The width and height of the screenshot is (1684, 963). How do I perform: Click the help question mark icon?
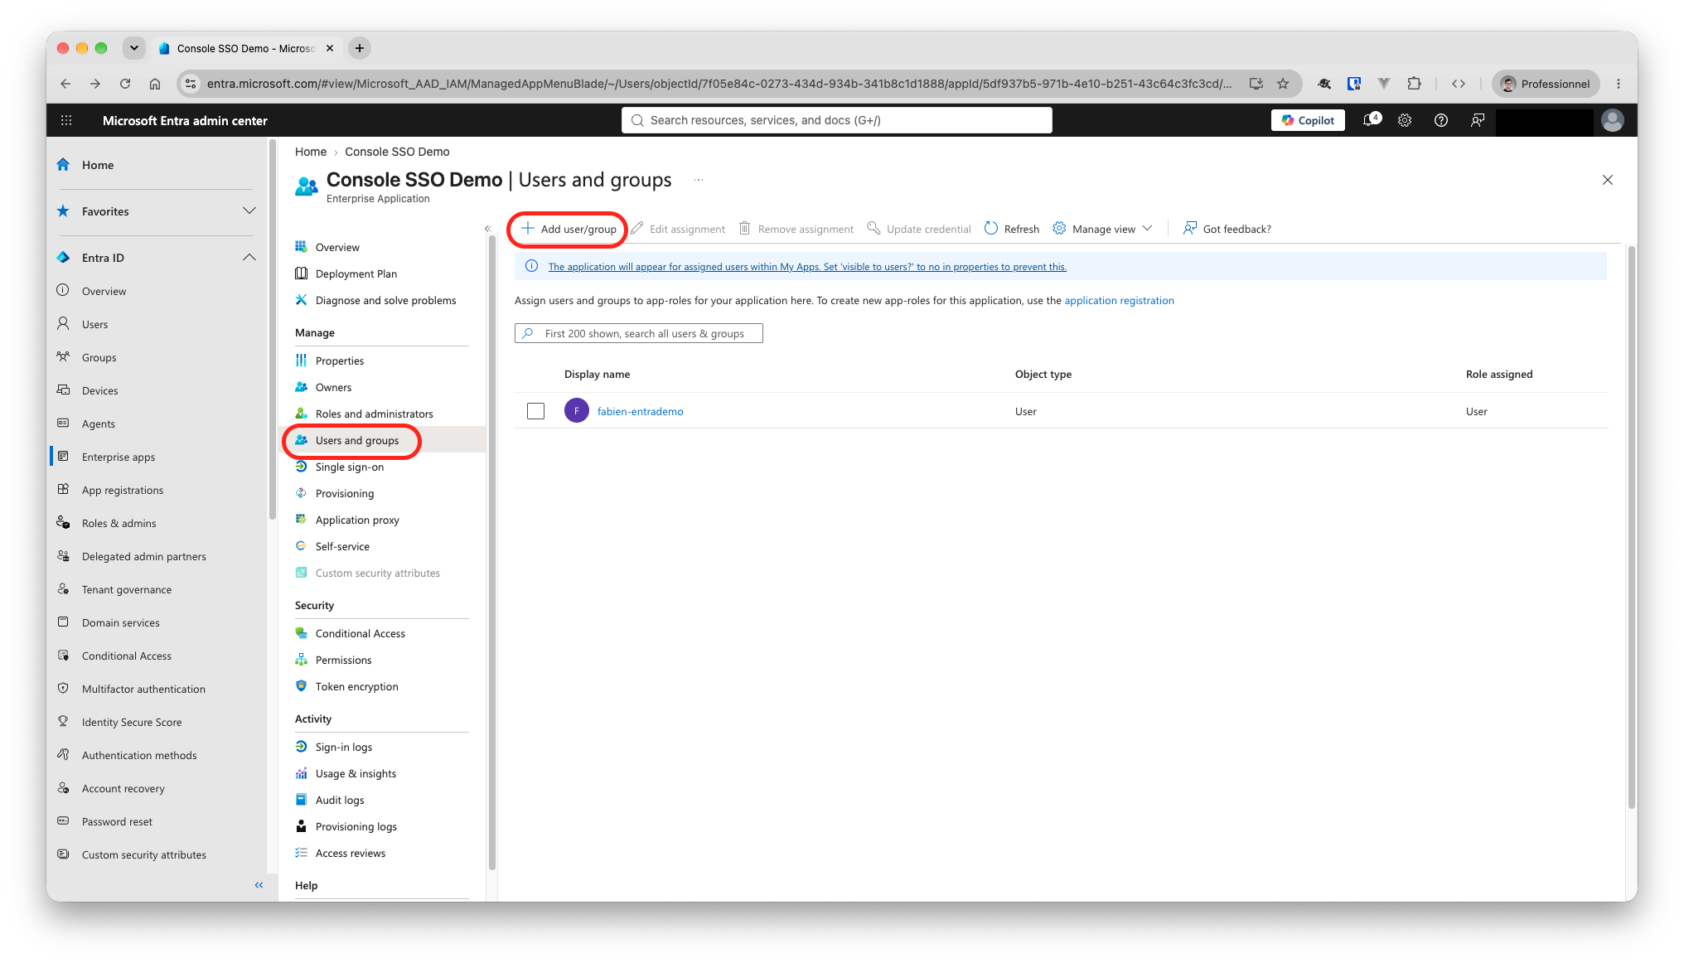(x=1441, y=120)
